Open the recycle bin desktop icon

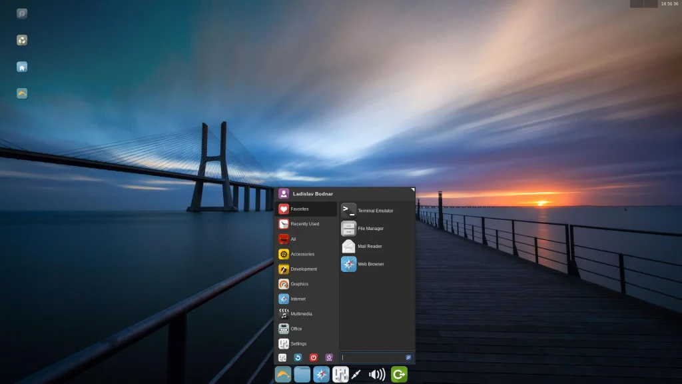coord(22,40)
